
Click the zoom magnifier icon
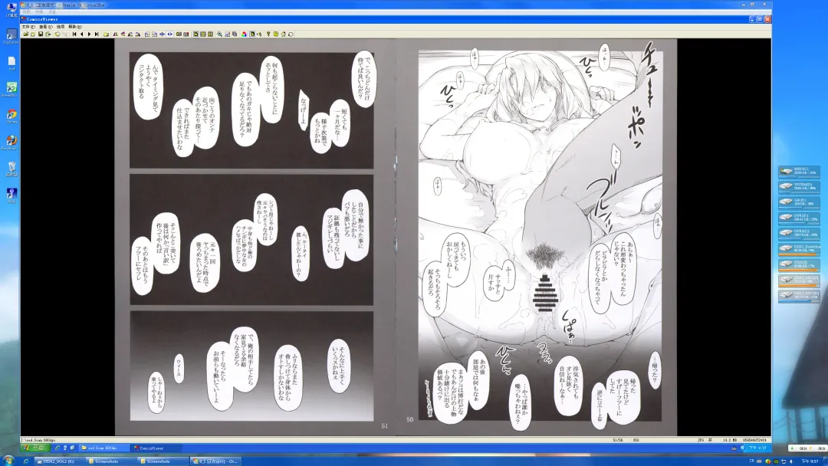coord(219,34)
